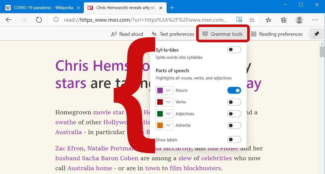Expand the Adjectives color dropdown arrow
This screenshot has width=325, height=174.
tap(168, 114)
